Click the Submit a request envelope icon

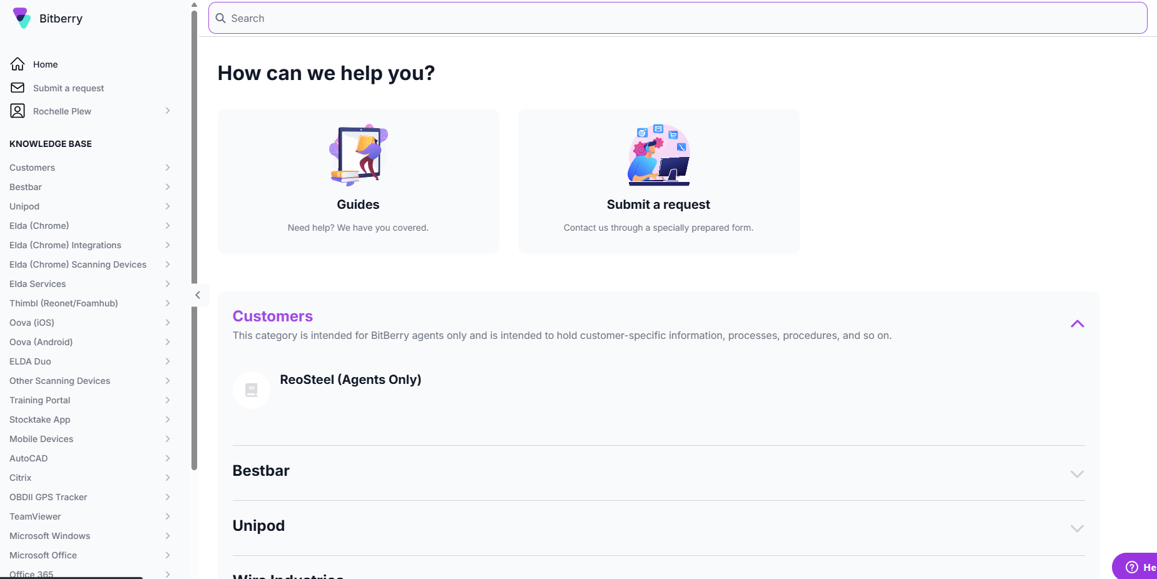click(x=18, y=88)
